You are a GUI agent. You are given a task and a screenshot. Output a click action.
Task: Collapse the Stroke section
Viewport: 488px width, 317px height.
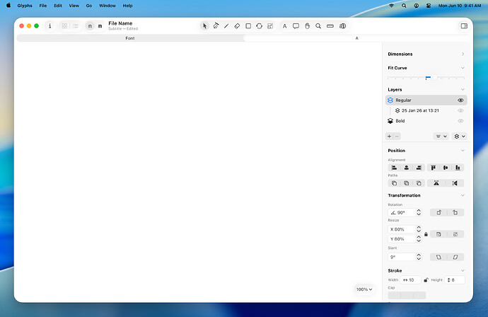[463, 270]
